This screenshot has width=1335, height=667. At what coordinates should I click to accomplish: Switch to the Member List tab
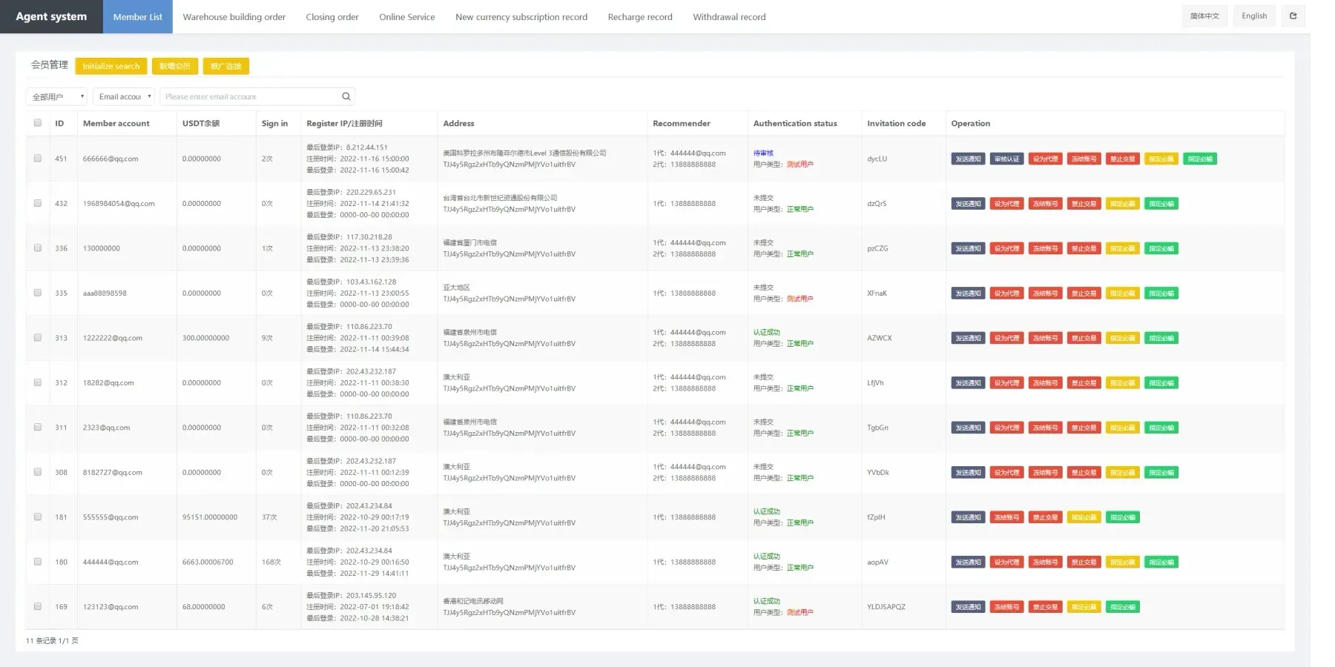[x=138, y=16]
